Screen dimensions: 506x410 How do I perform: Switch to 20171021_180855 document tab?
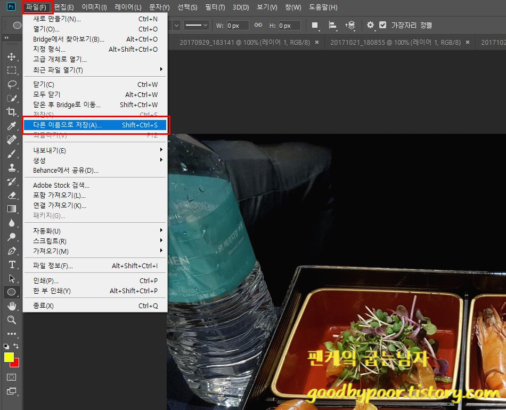pyautogui.click(x=395, y=42)
